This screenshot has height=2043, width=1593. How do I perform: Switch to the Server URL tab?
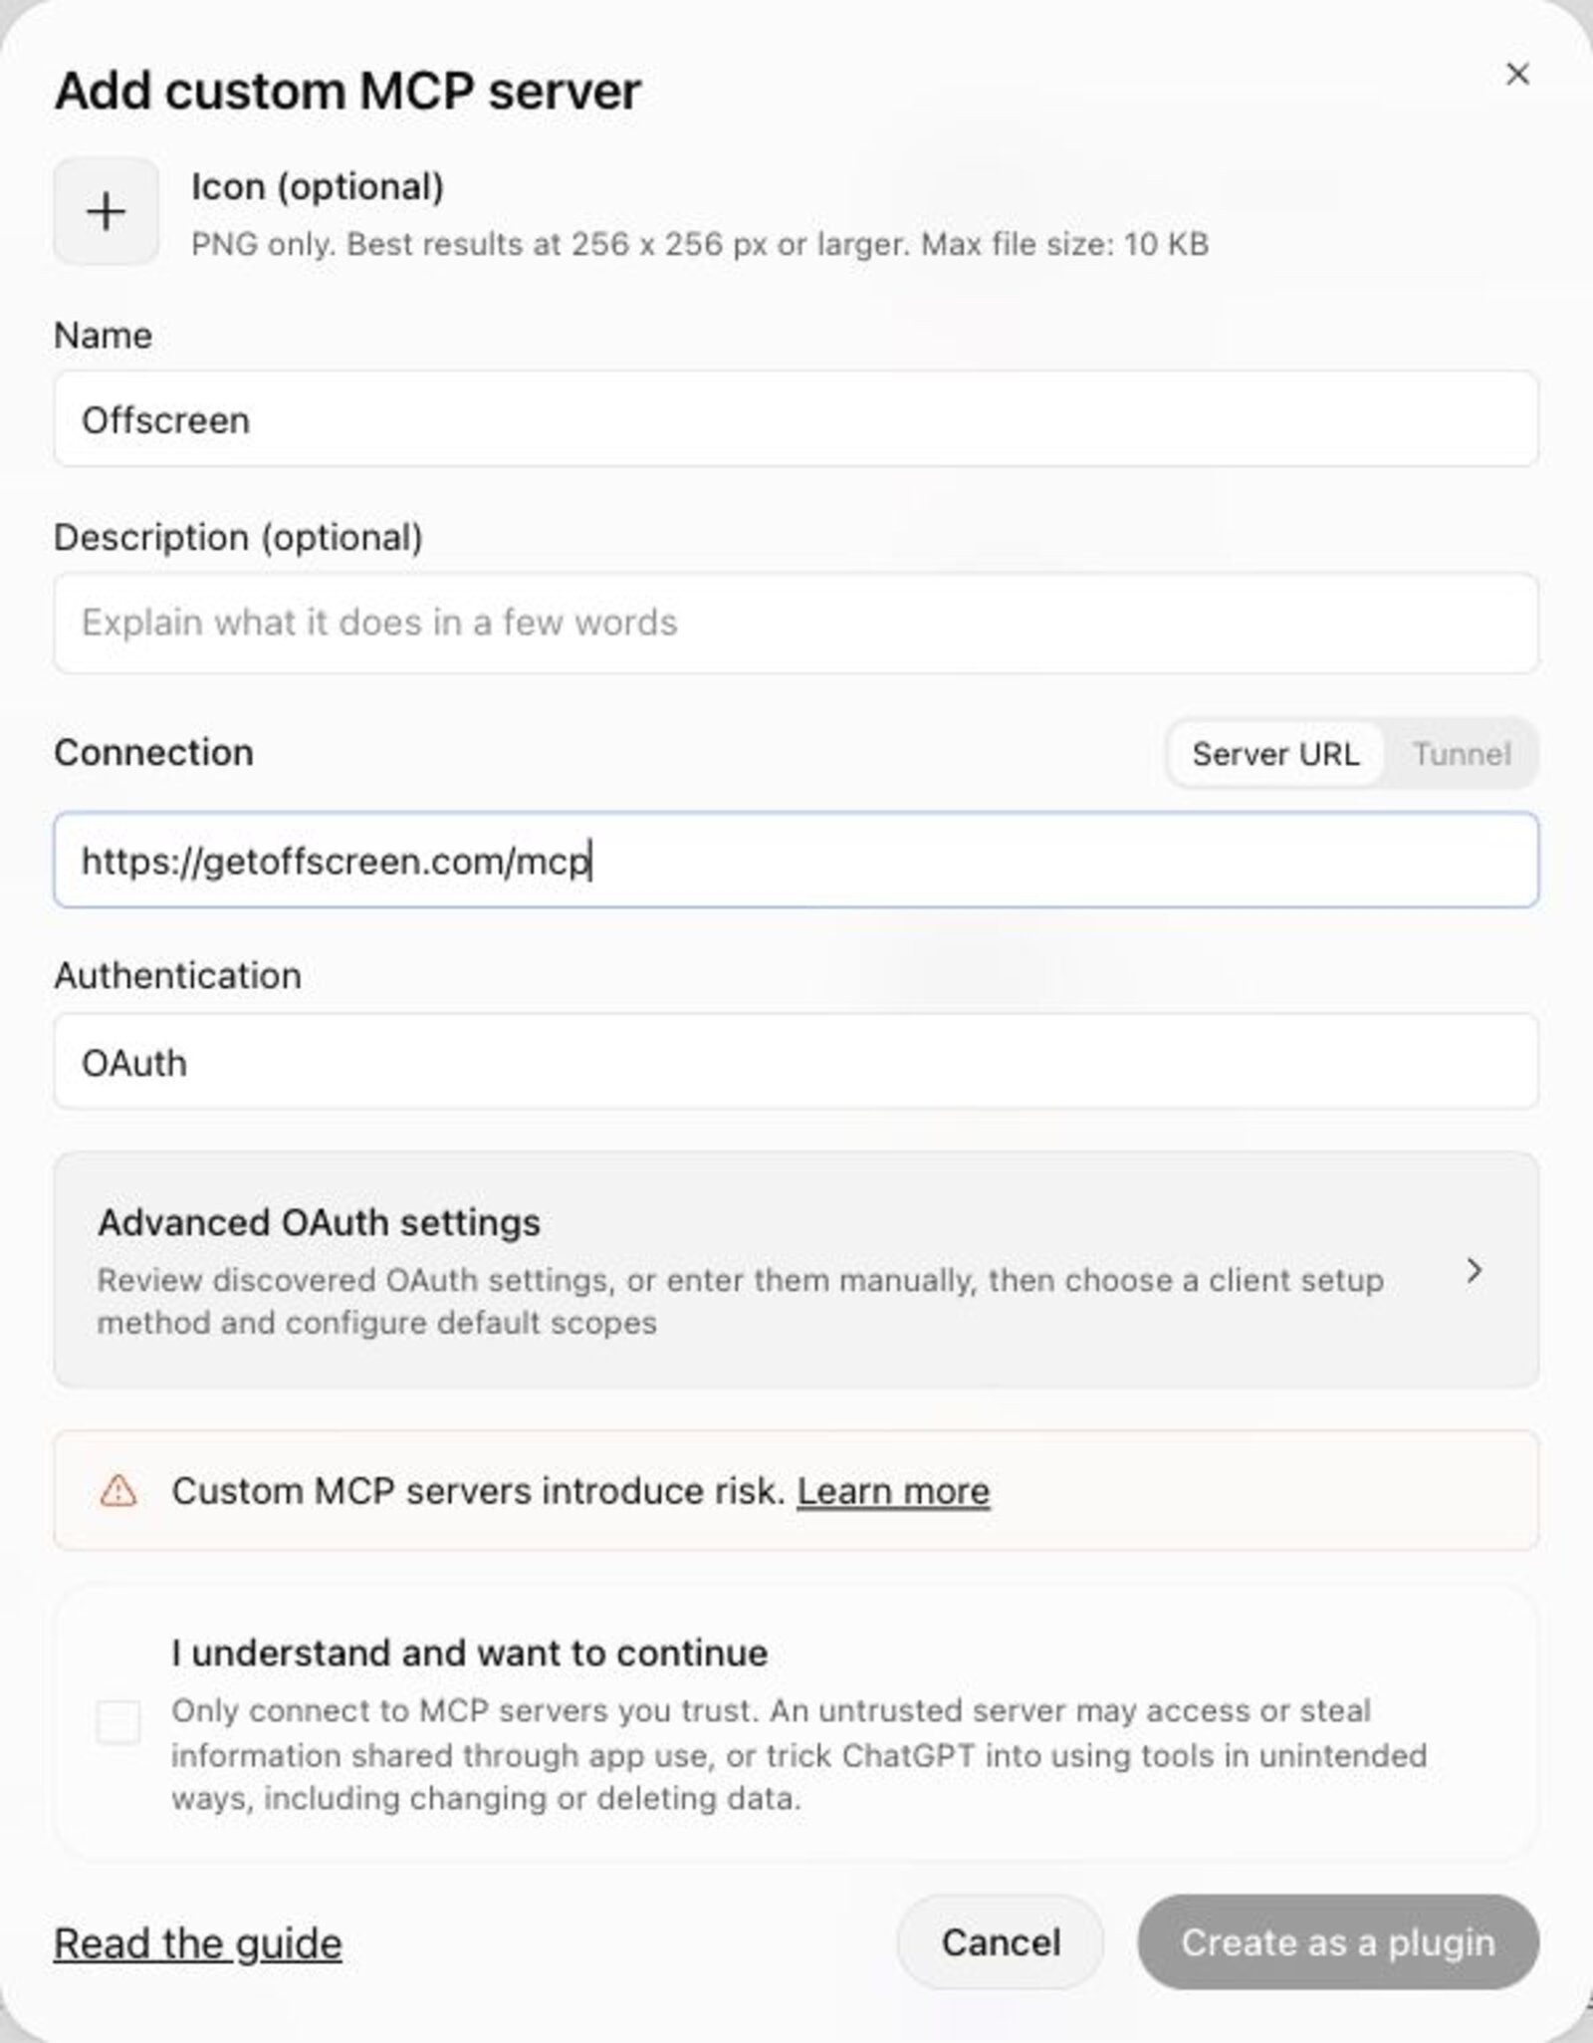[x=1275, y=754]
